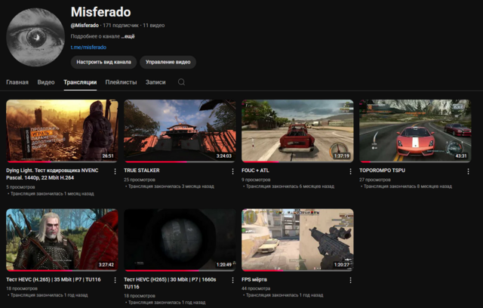Click the Управление видео button

[168, 62]
